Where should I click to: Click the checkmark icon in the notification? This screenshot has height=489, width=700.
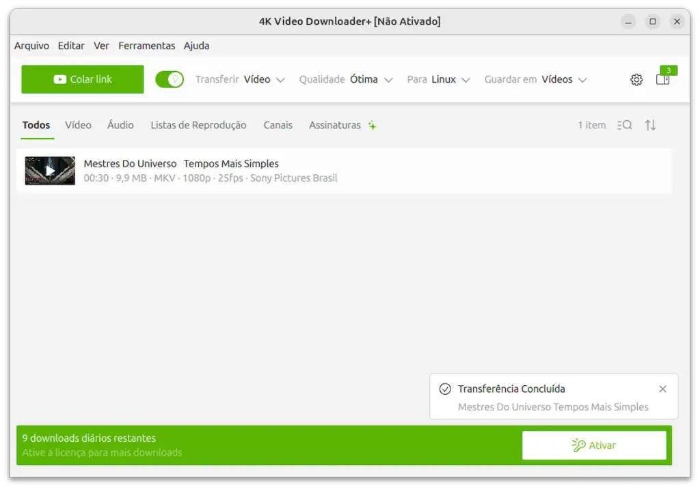point(445,389)
